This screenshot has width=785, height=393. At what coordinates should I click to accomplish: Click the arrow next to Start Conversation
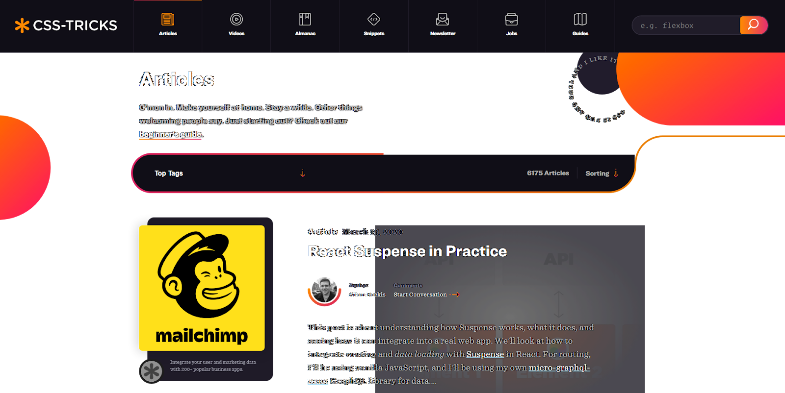(x=455, y=295)
